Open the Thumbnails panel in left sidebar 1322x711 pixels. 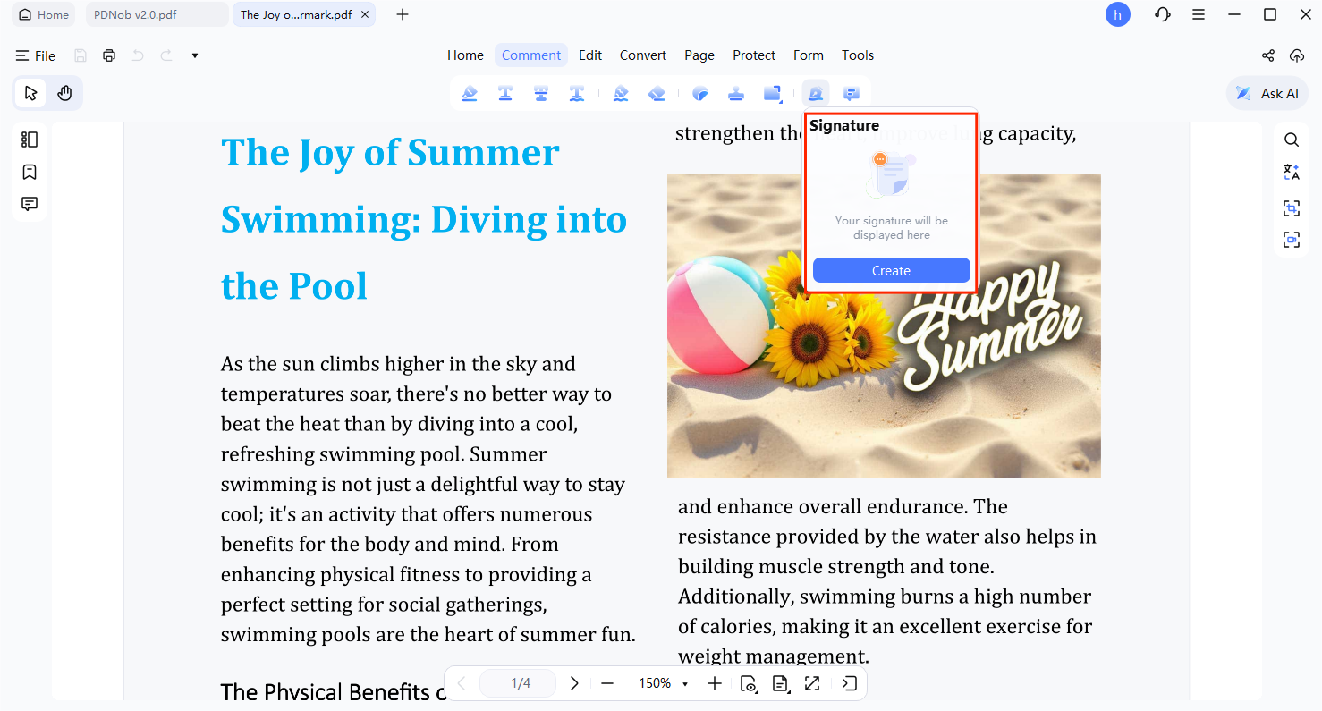point(30,140)
